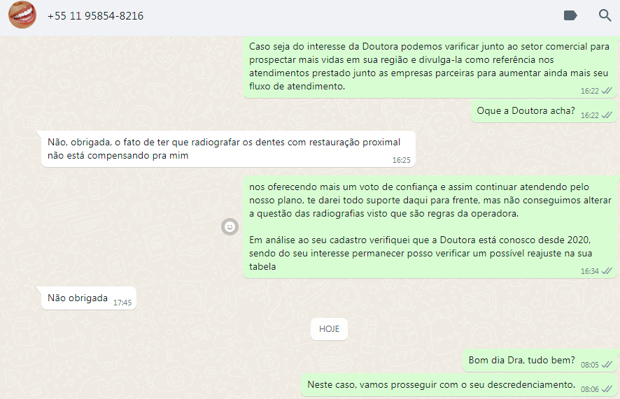Image resolution: width=620 pixels, height=399 pixels.
Task: Click the label tag icon in header
Action: (x=570, y=15)
